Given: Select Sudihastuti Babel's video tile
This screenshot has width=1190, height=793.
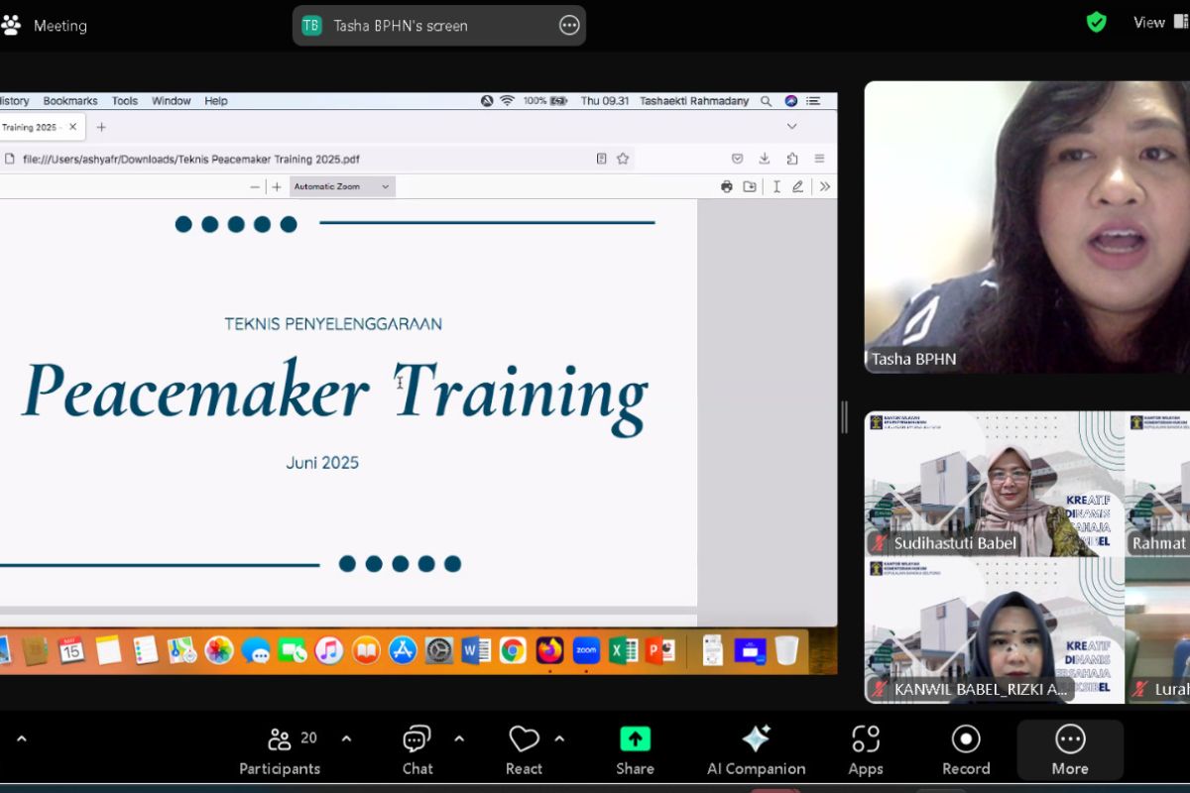Looking at the screenshot, I should pyautogui.click(x=994, y=483).
